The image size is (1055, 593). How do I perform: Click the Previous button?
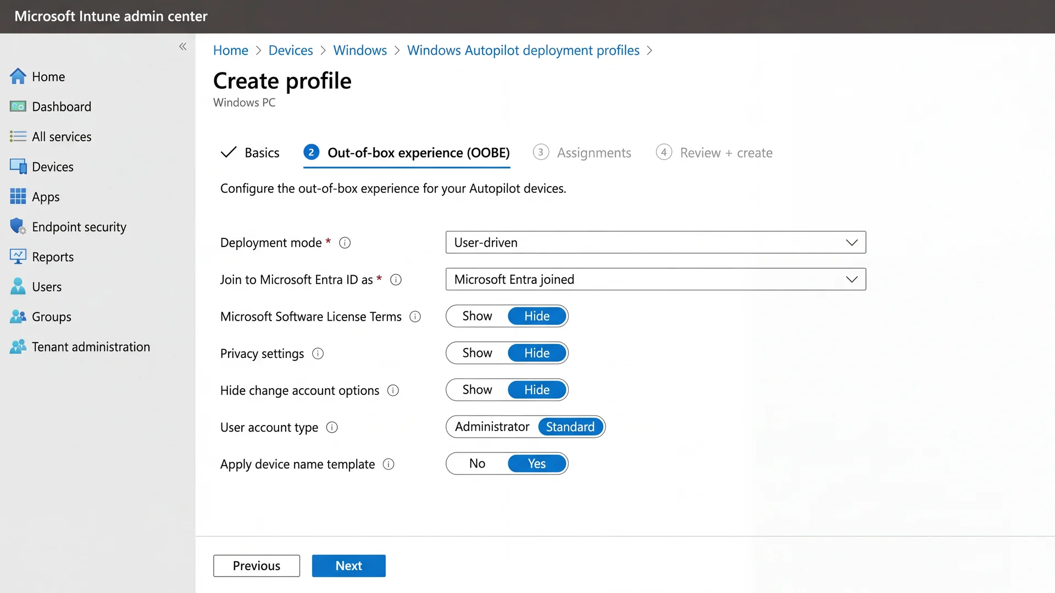pos(257,566)
